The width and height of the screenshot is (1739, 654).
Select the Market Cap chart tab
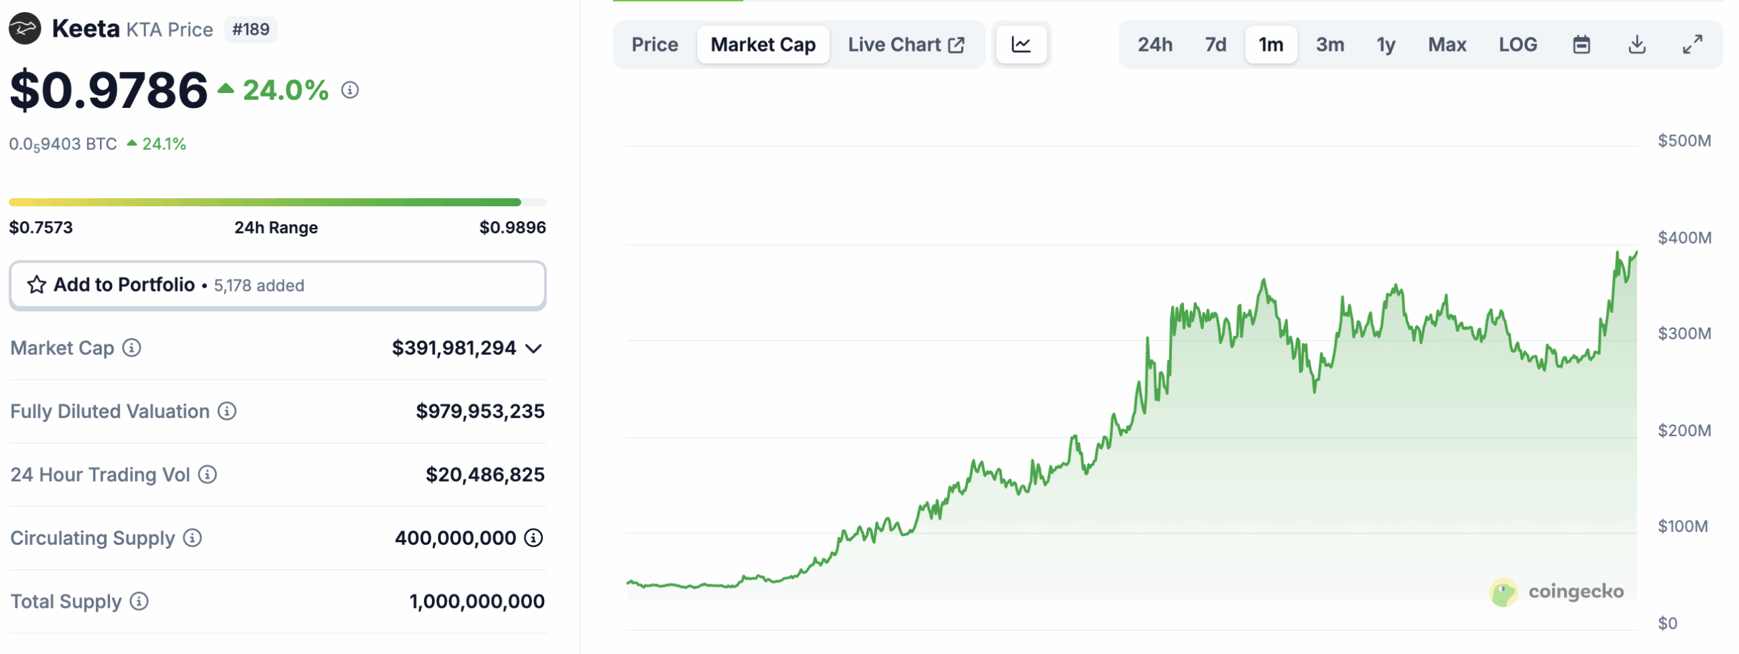coord(763,45)
